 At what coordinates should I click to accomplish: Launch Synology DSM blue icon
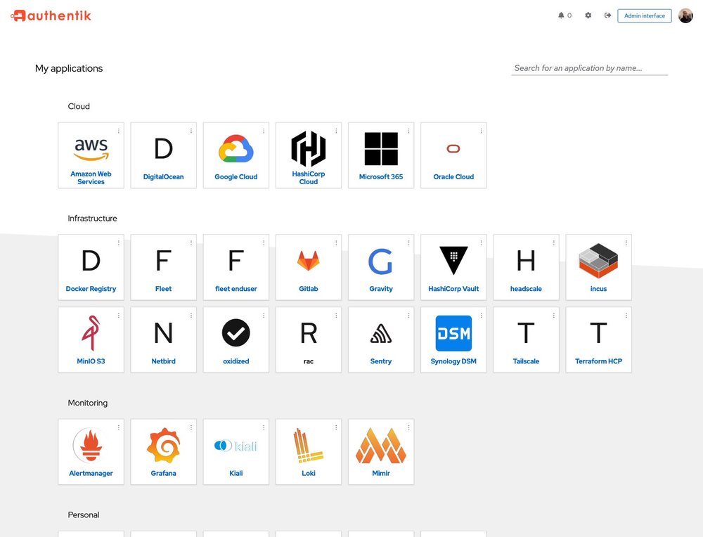(453, 333)
